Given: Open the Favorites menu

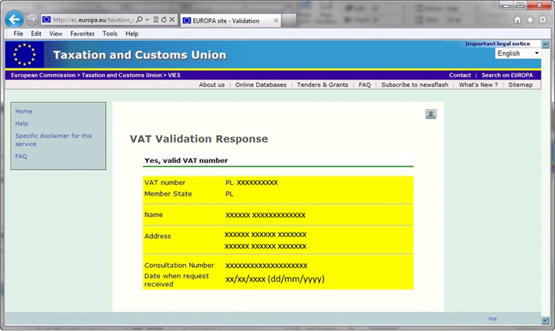Looking at the screenshot, I should (x=83, y=33).
